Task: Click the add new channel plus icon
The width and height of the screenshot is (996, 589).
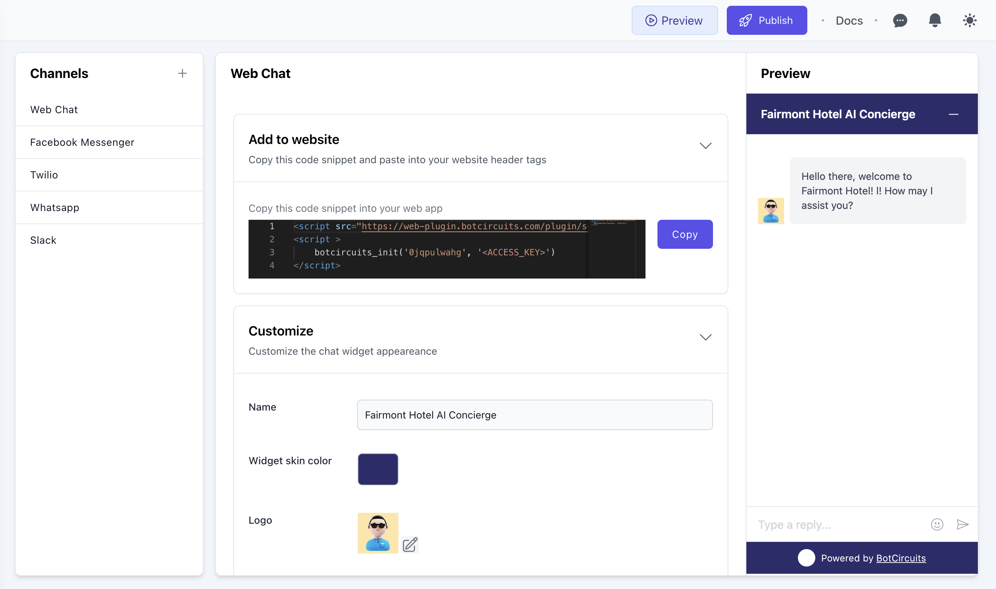Action: (182, 73)
